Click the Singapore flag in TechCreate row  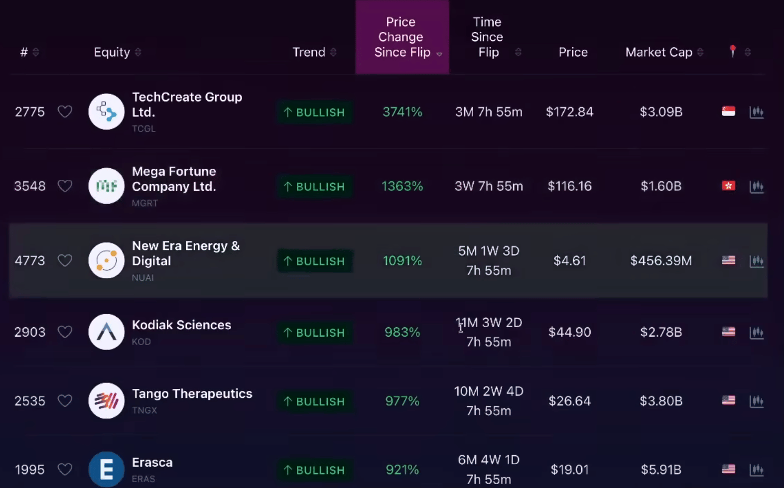click(x=728, y=112)
